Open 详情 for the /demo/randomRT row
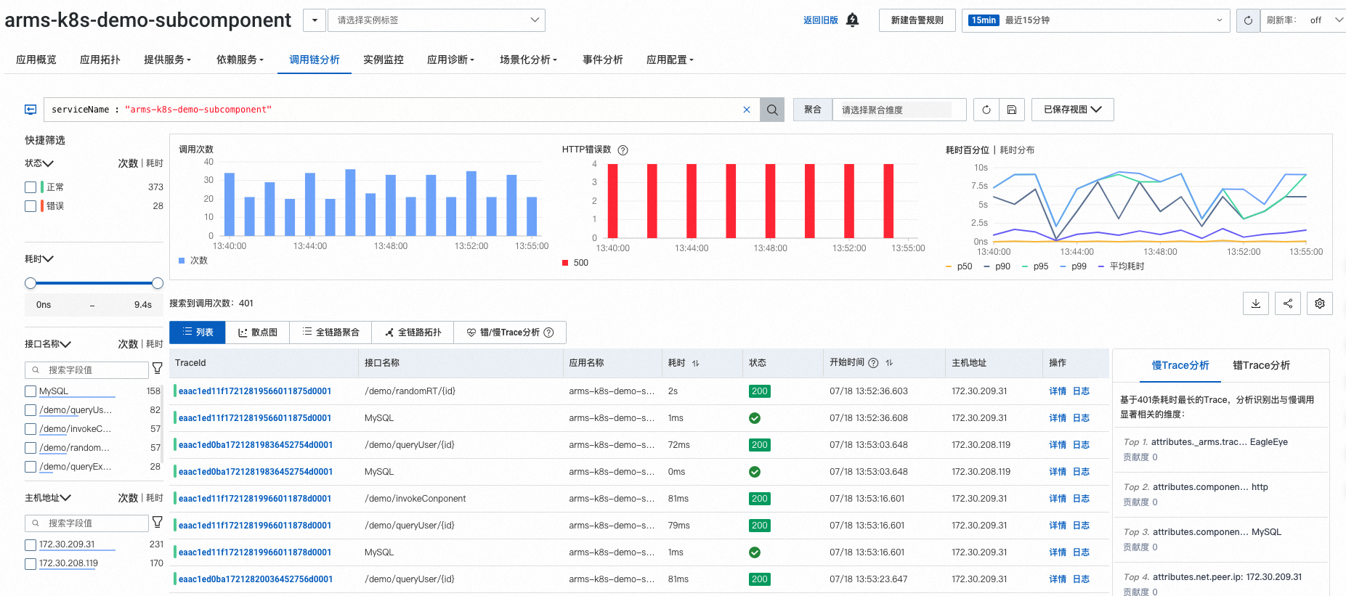The image size is (1346, 596). (x=1058, y=391)
